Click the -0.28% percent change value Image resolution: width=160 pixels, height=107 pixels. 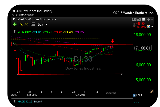141,27
